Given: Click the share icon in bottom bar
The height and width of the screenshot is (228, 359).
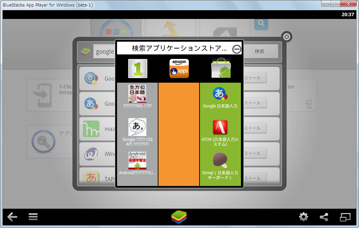Looking at the screenshot, I should point(324,217).
